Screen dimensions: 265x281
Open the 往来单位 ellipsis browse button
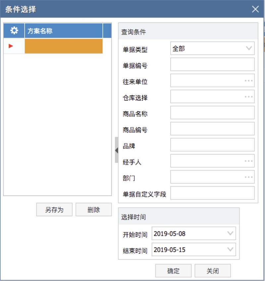248,81
